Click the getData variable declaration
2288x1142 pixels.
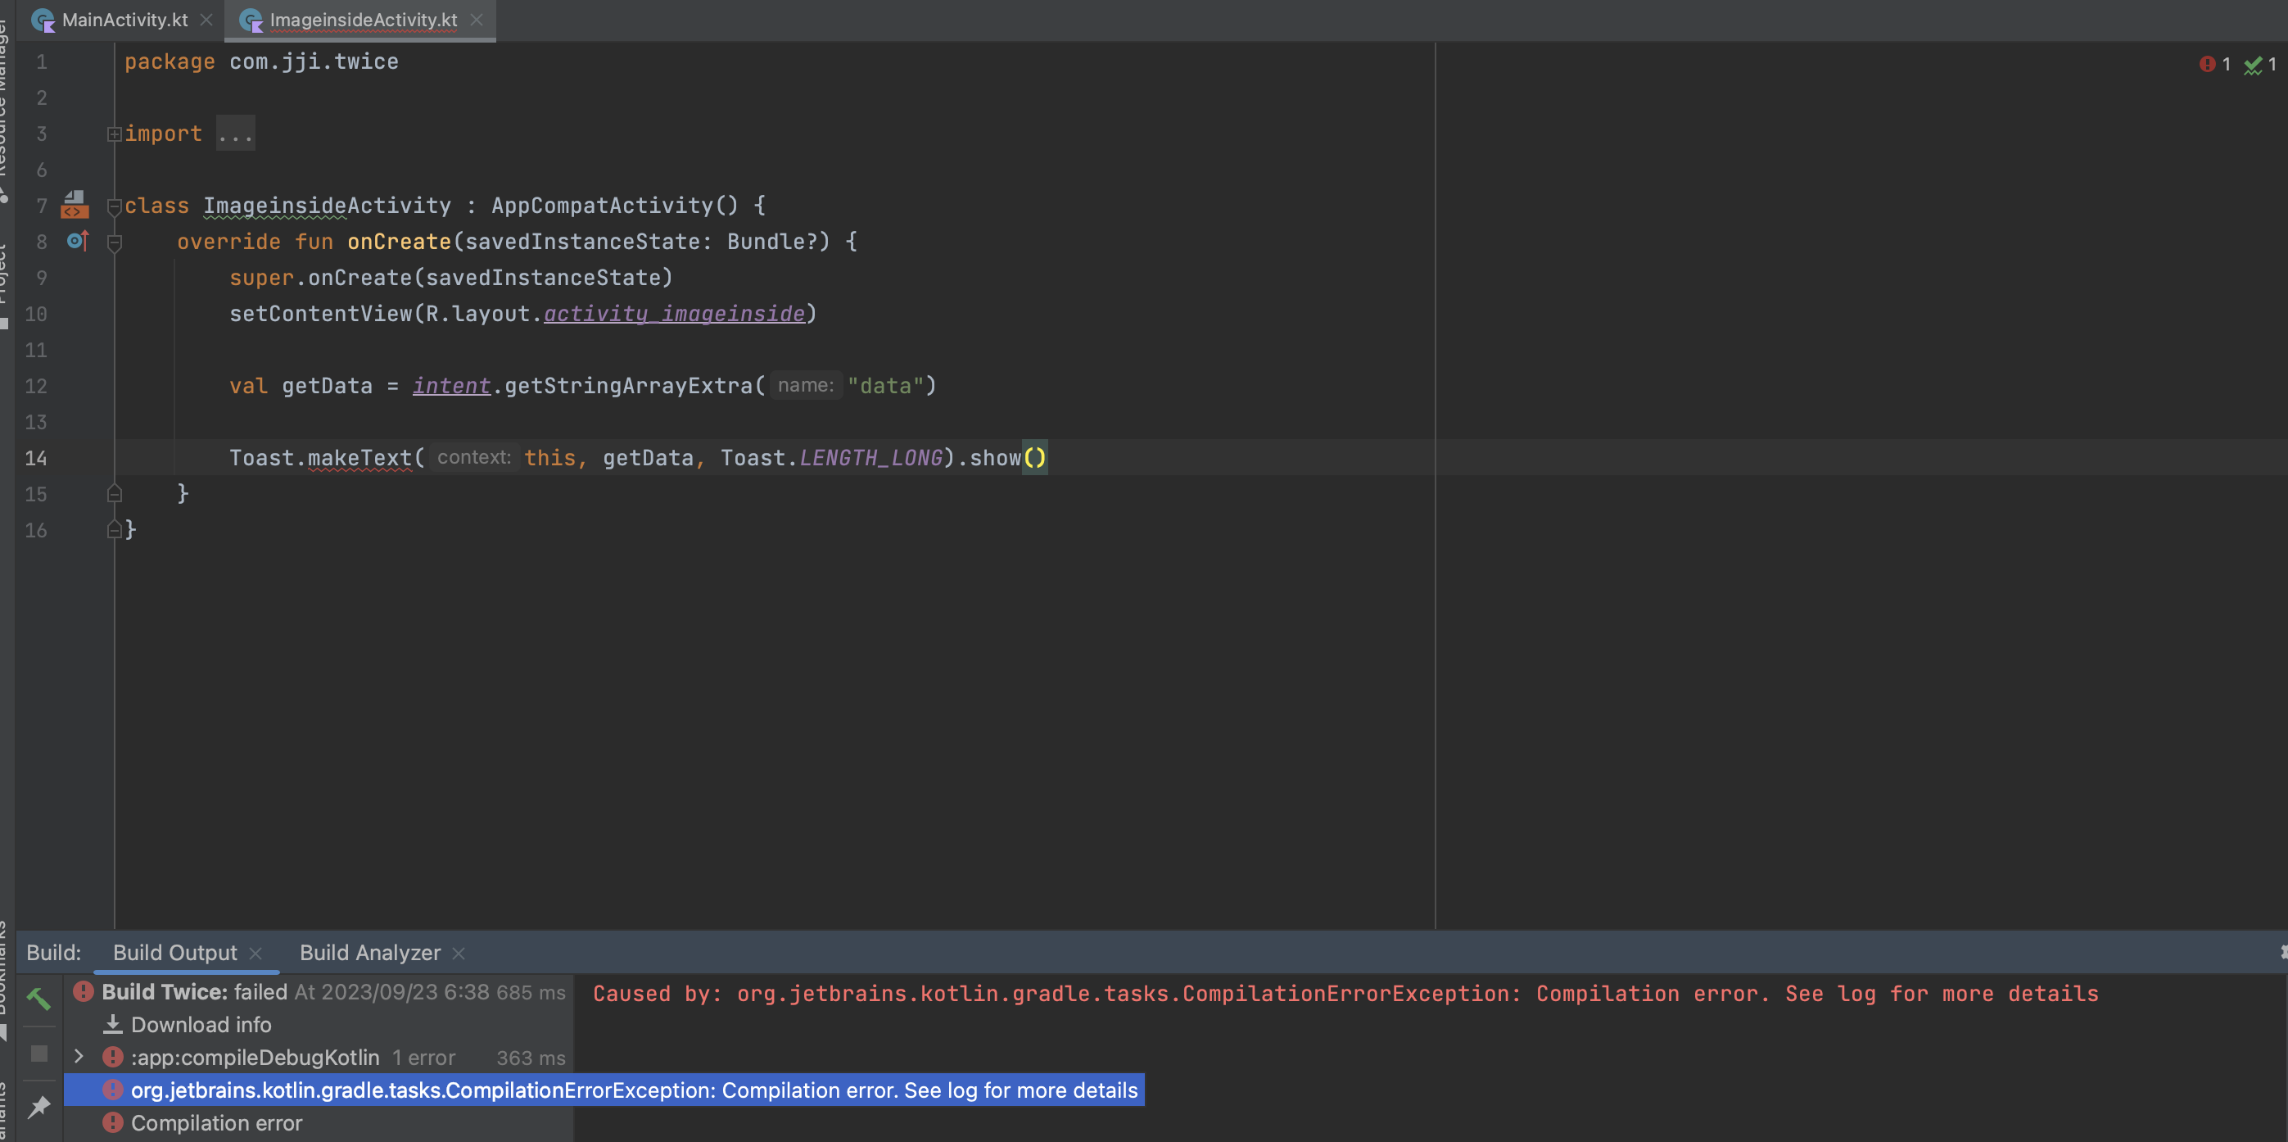327,386
